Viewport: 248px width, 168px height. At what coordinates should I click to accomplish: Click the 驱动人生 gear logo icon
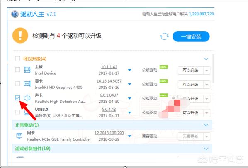pos(15,14)
